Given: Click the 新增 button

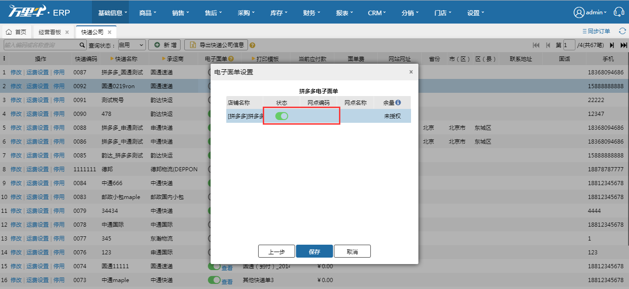Looking at the screenshot, I should click(x=164, y=45).
